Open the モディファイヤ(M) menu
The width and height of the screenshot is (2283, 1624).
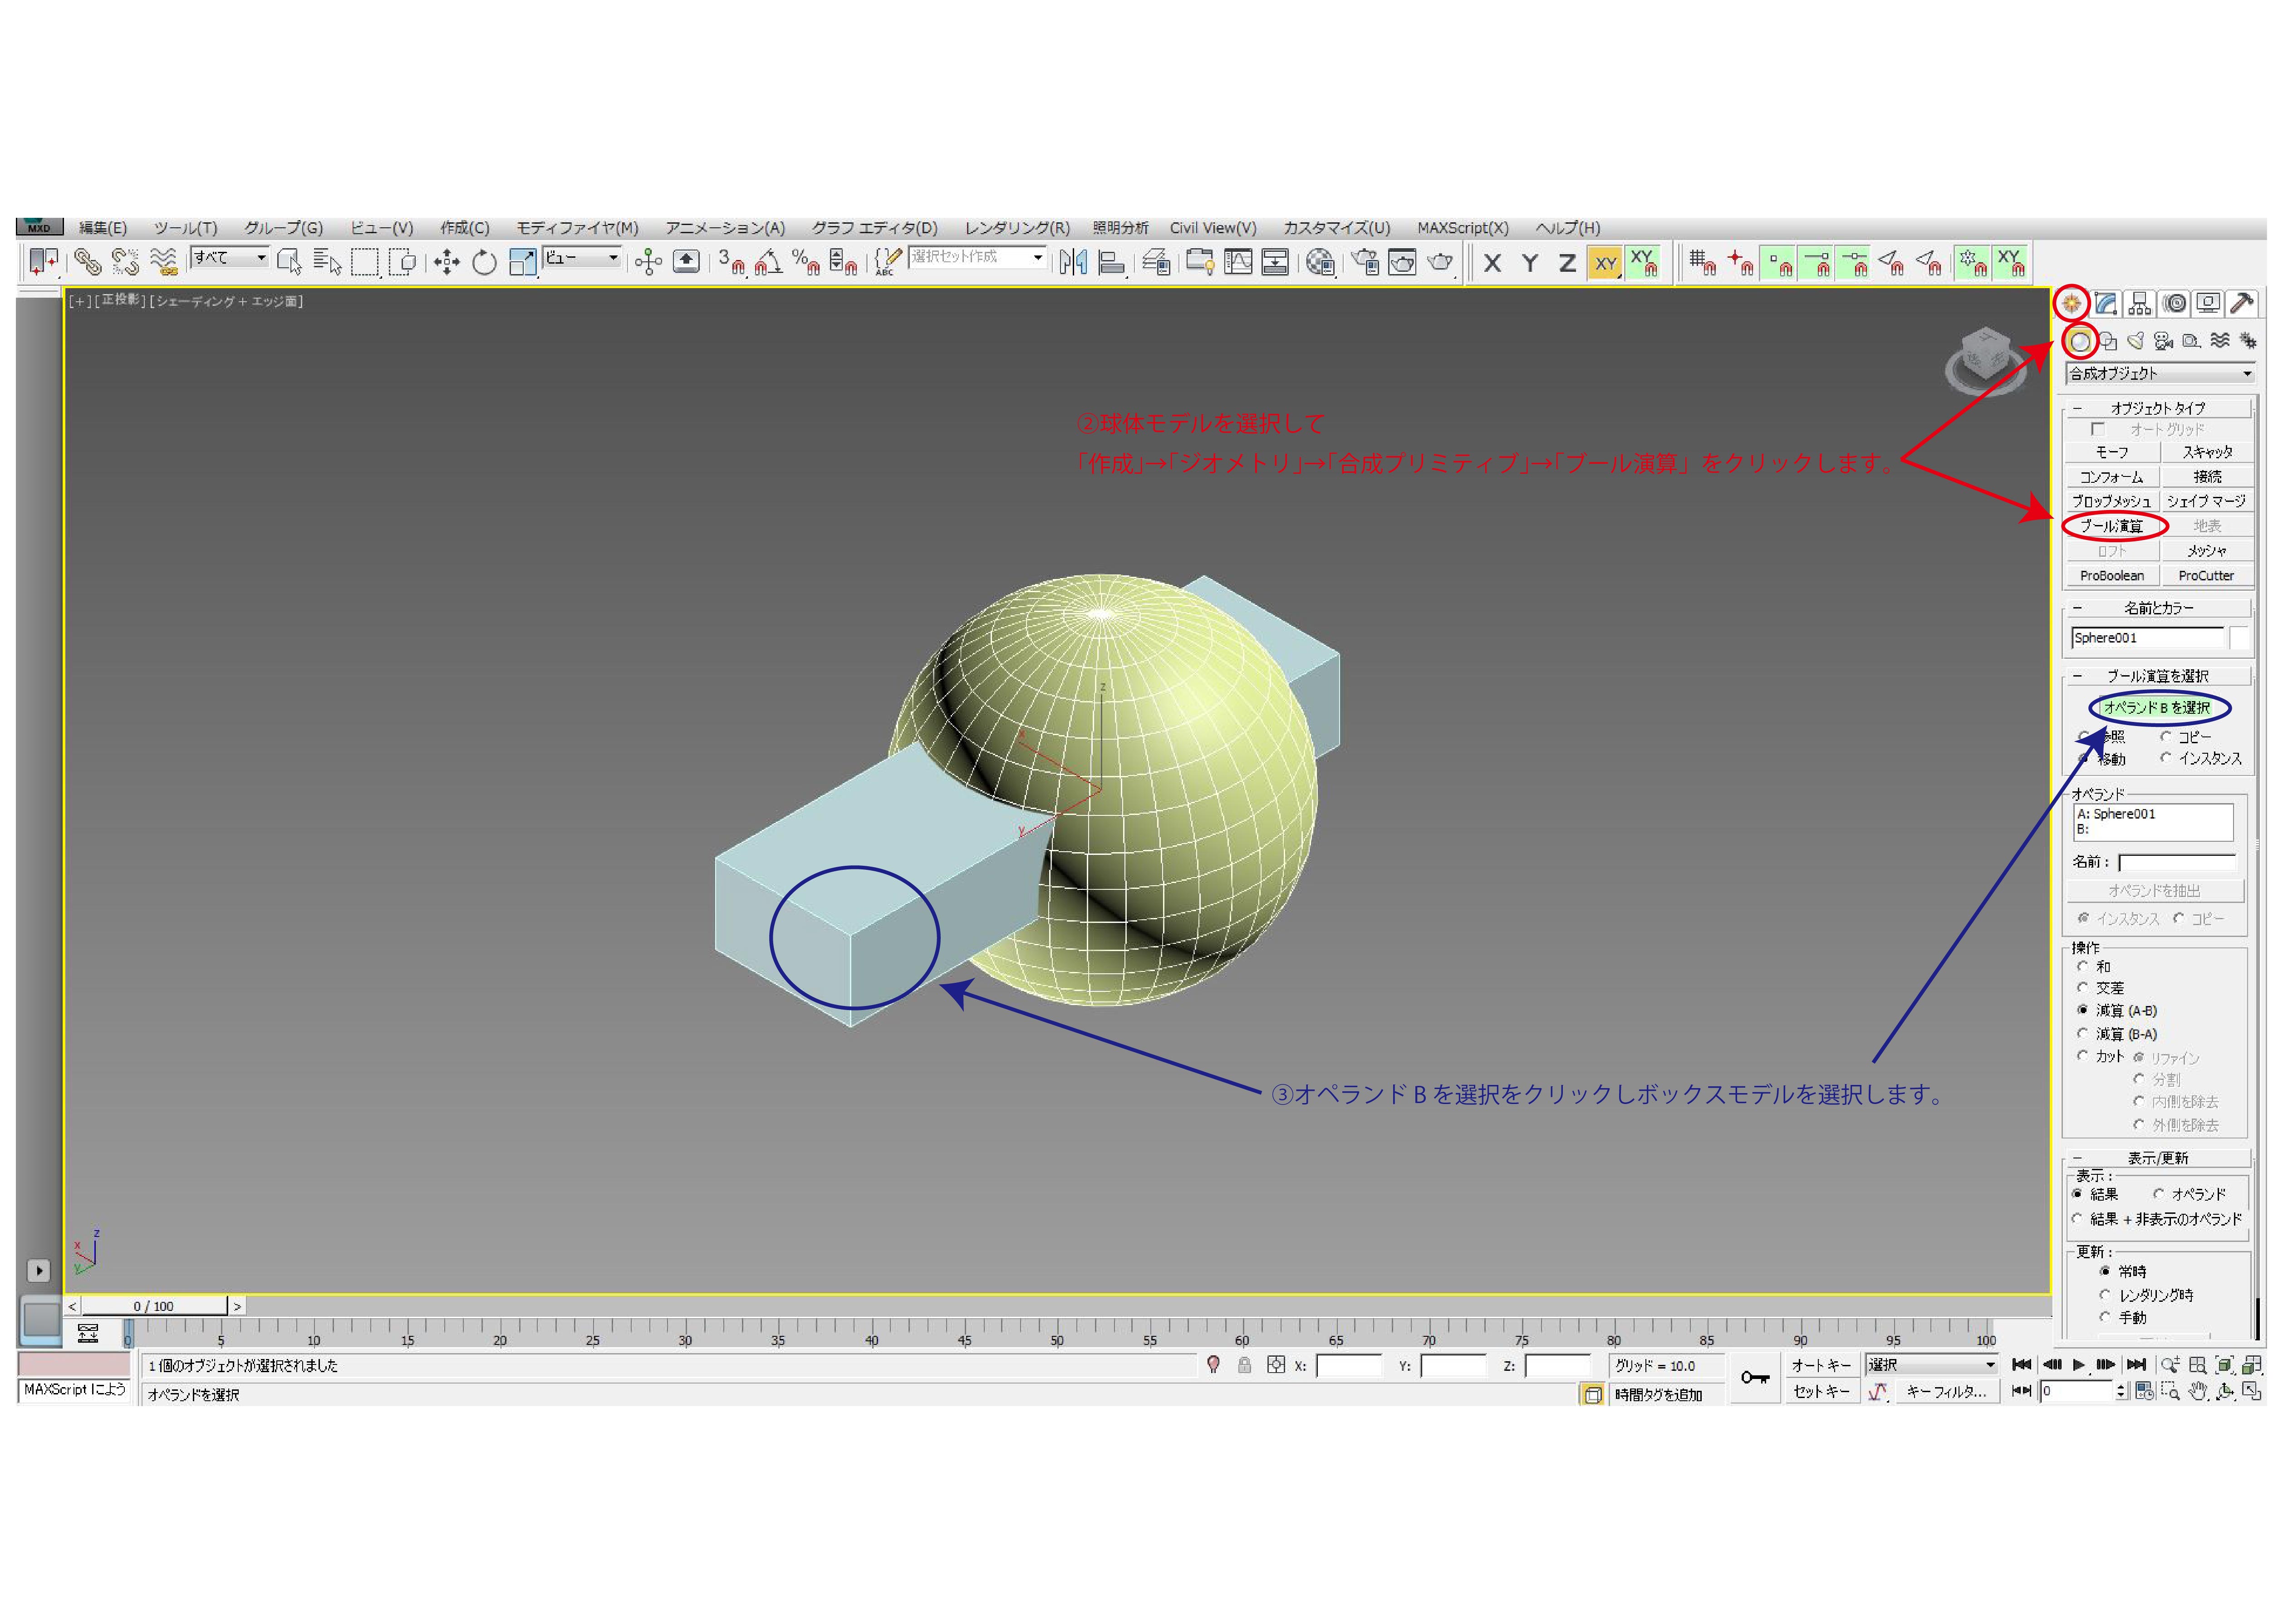[577, 228]
